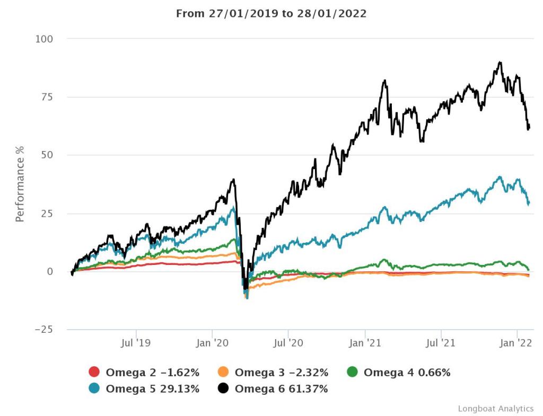Toggle the "Omega 4 0.66%" legend text
543x416 pixels.
[x=407, y=372]
